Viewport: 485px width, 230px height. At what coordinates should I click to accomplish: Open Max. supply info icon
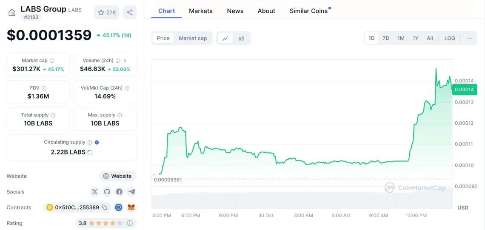[x=120, y=115]
